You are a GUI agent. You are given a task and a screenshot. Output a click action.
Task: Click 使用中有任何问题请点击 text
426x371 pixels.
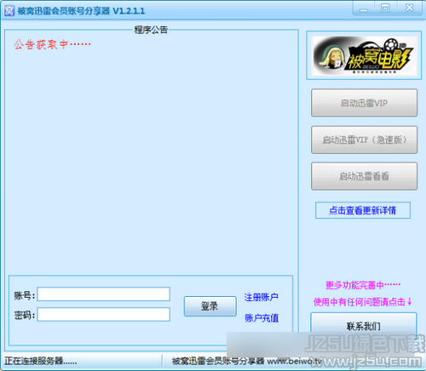coord(362,302)
